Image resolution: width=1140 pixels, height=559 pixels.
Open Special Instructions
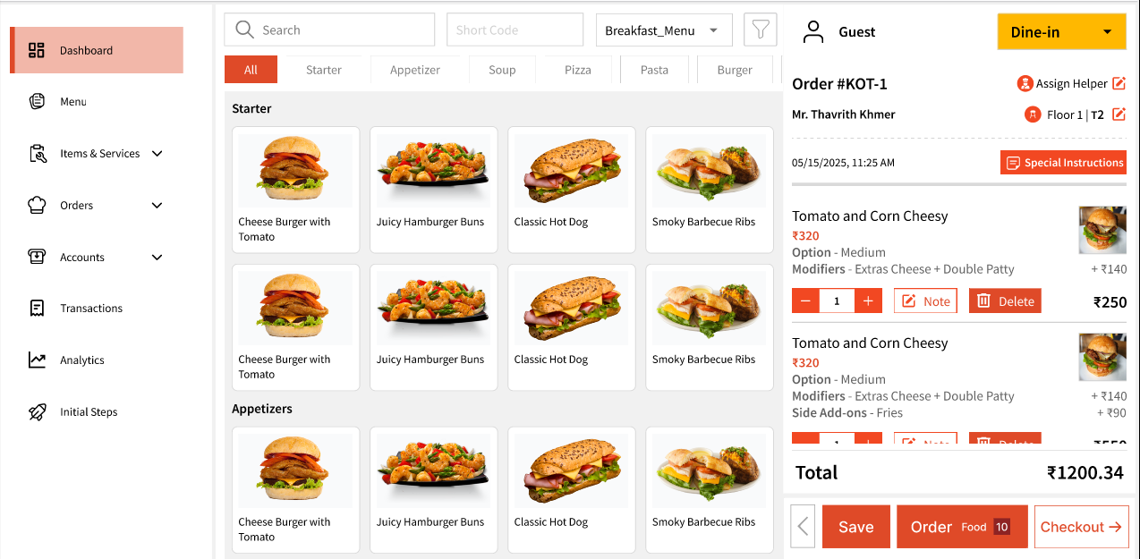[x=1063, y=163]
